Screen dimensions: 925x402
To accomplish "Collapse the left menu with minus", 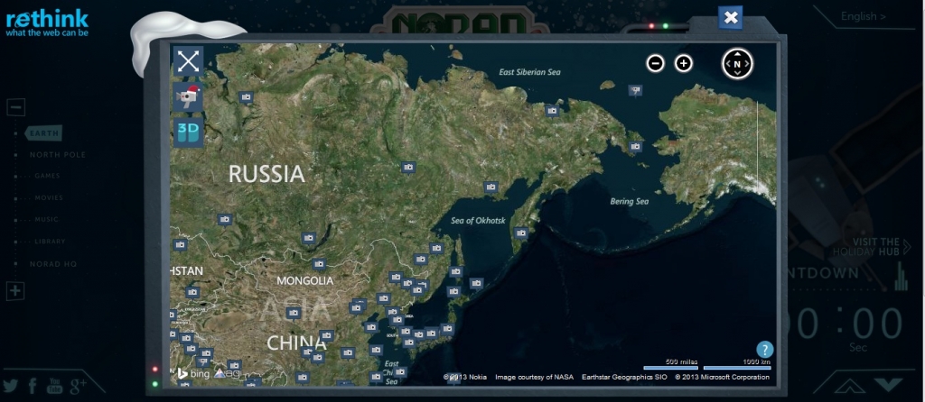I will pos(15,107).
